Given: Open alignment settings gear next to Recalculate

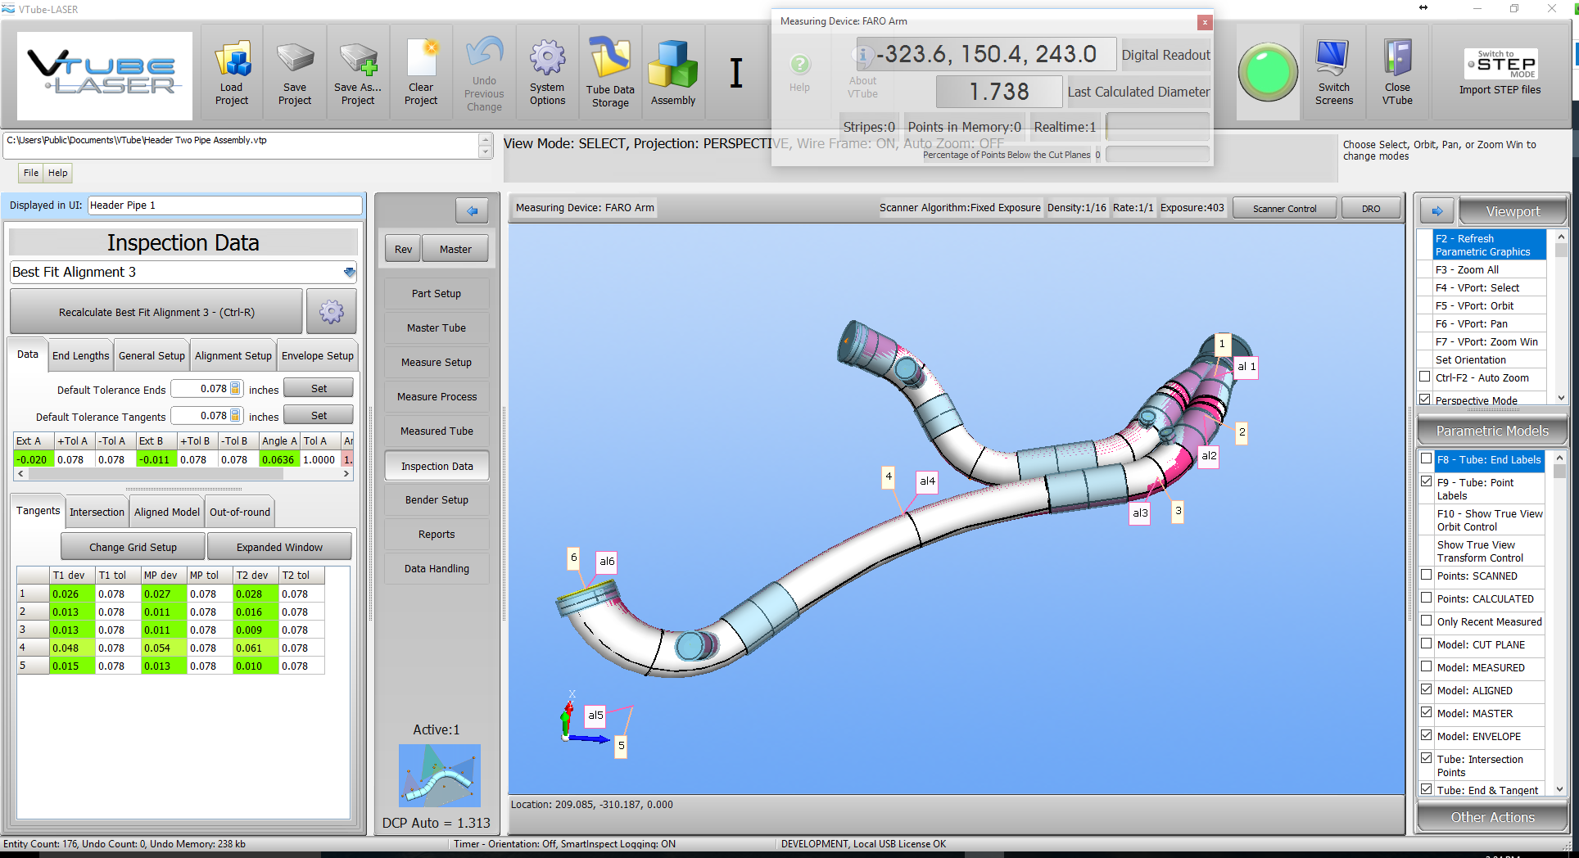Looking at the screenshot, I should tap(332, 312).
